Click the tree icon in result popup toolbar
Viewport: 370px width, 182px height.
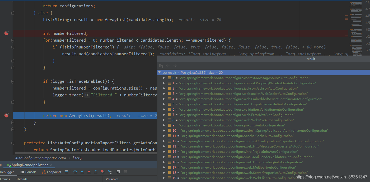(161, 66)
